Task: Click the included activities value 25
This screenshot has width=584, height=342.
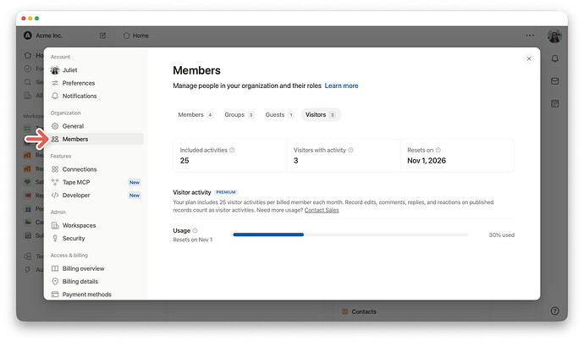Action: tap(185, 161)
